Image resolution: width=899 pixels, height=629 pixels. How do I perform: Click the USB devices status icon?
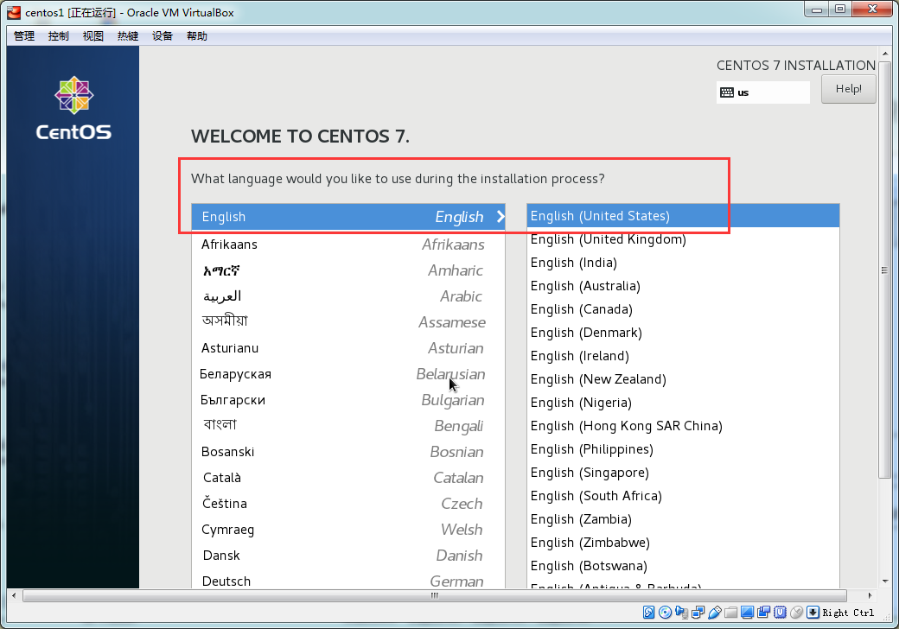click(x=714, y=613)
